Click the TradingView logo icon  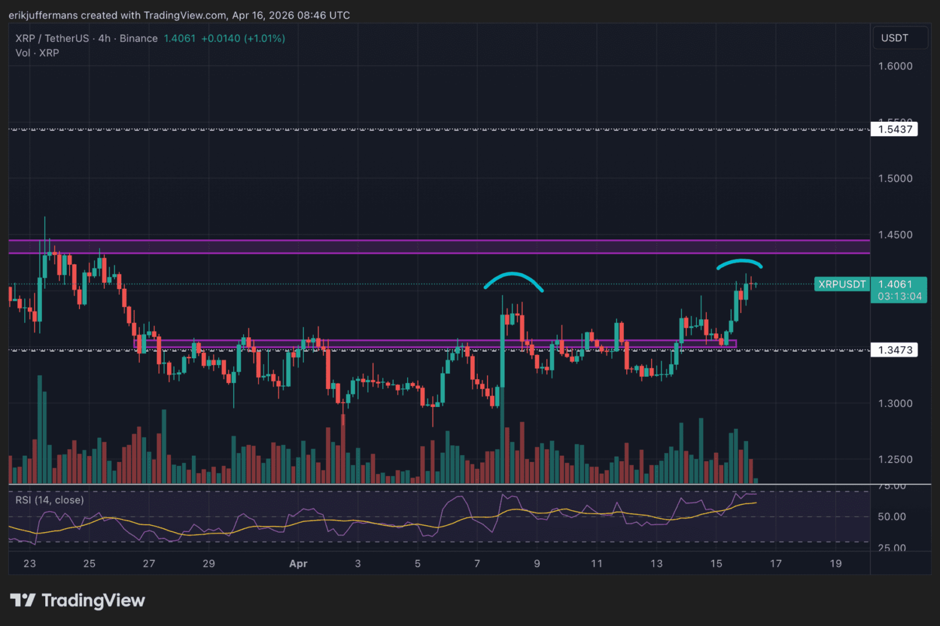tap(23, 600)
